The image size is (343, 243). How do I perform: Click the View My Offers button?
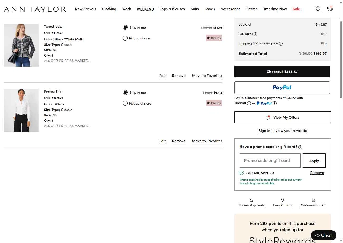[x=282, y=117]
